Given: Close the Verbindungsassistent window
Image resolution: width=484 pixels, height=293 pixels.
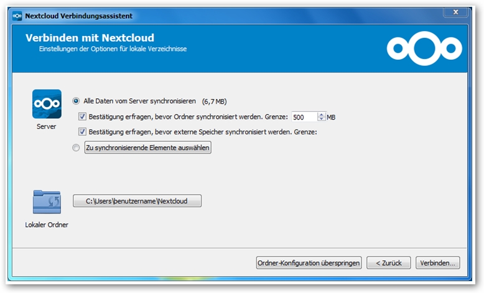Looking at the screenshot, I should click(455, 12).
